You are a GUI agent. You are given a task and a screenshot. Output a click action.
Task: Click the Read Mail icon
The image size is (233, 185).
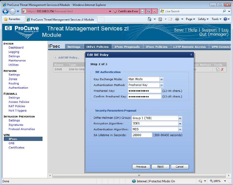click(170, 19)
